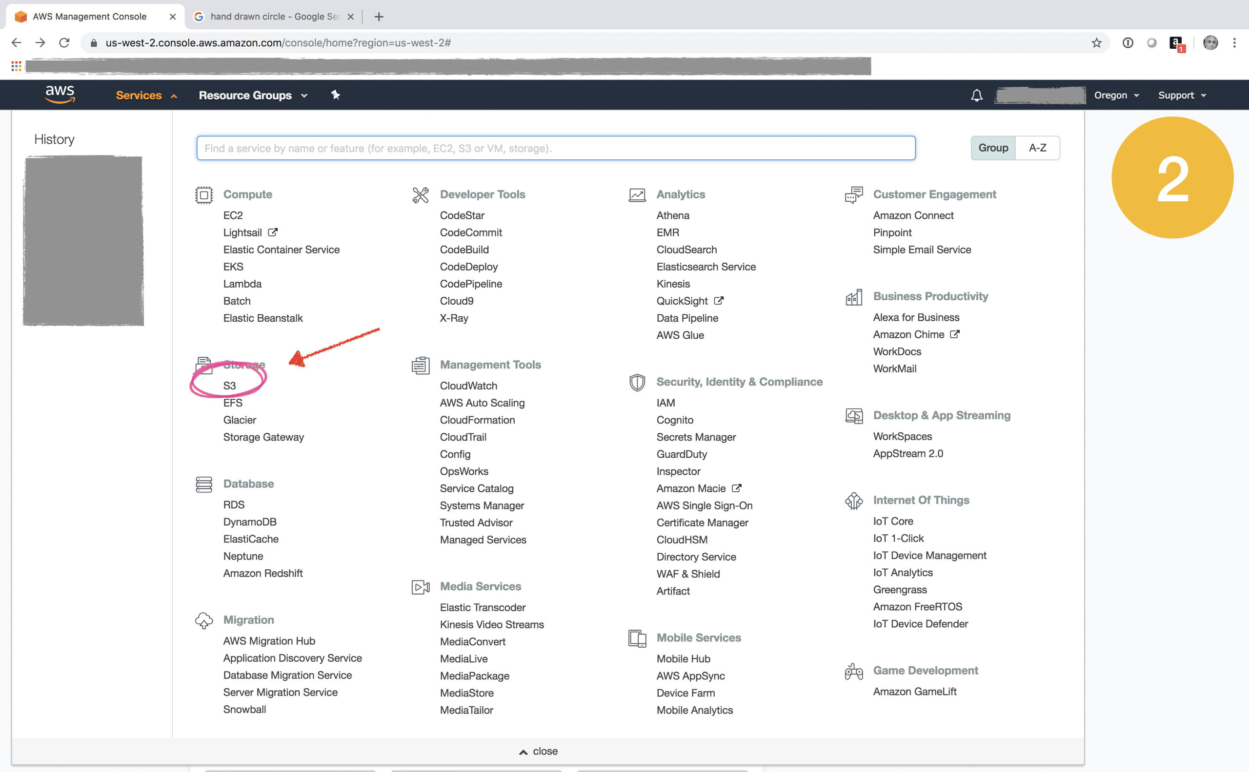Close the AWS Management Console tab
This screenshot has width=1249, height=772.
tap(173, 17)
